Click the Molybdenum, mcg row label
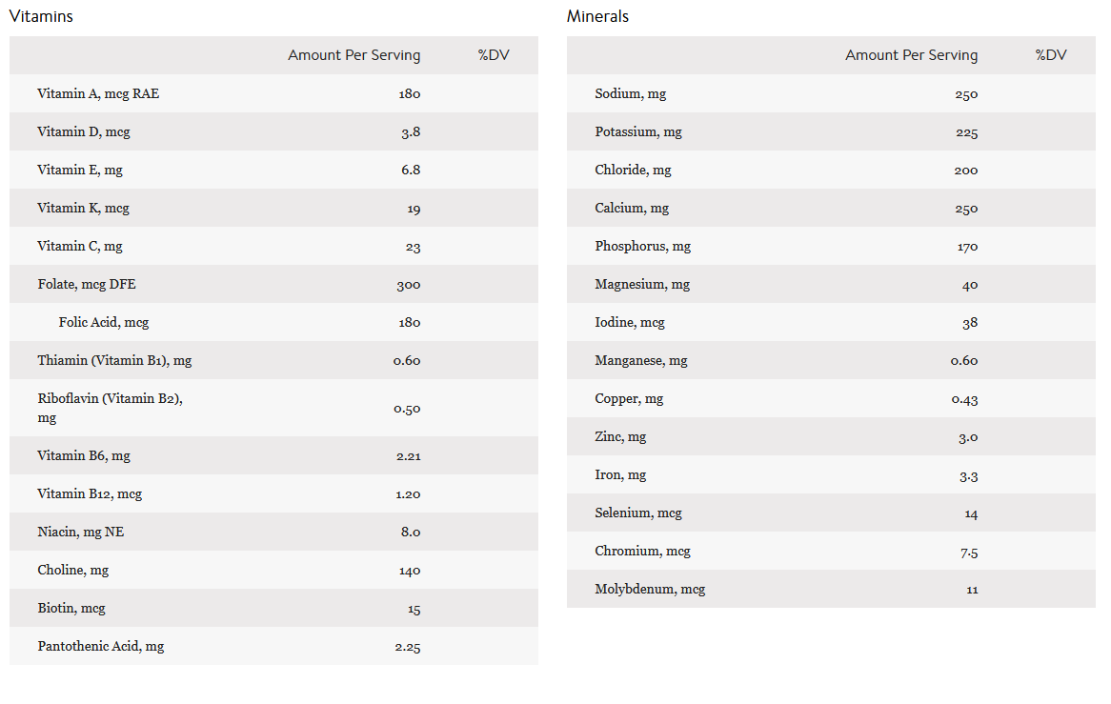 650,589
